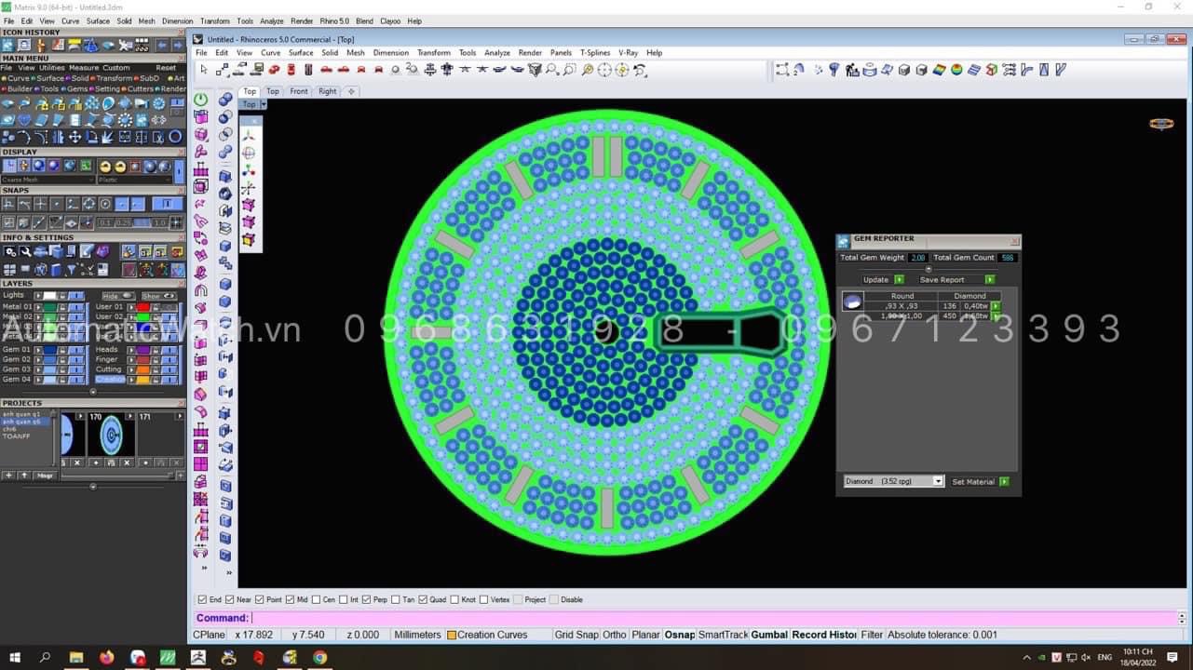Click the Set Material button
The height and width of the screenshot is (670, 1193).
coord(973,482)
